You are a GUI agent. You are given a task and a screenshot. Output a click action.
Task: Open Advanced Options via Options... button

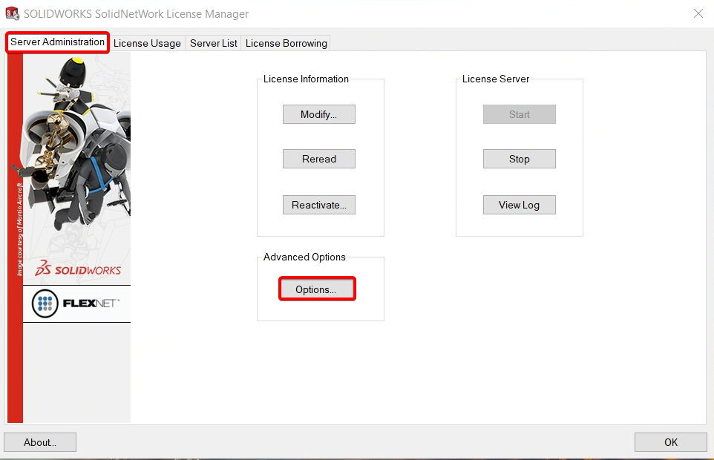(317, 289)
